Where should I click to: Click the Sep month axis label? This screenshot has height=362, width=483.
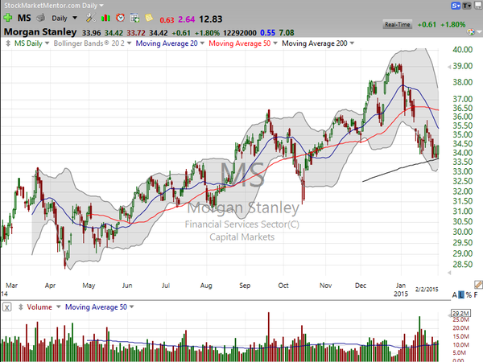[x=245, y=286]
